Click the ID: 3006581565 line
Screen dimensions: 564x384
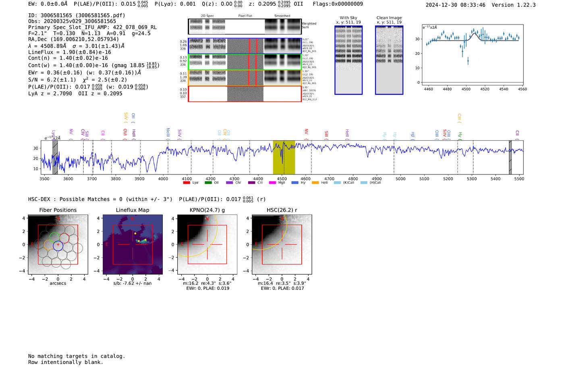tap(77, 15)
